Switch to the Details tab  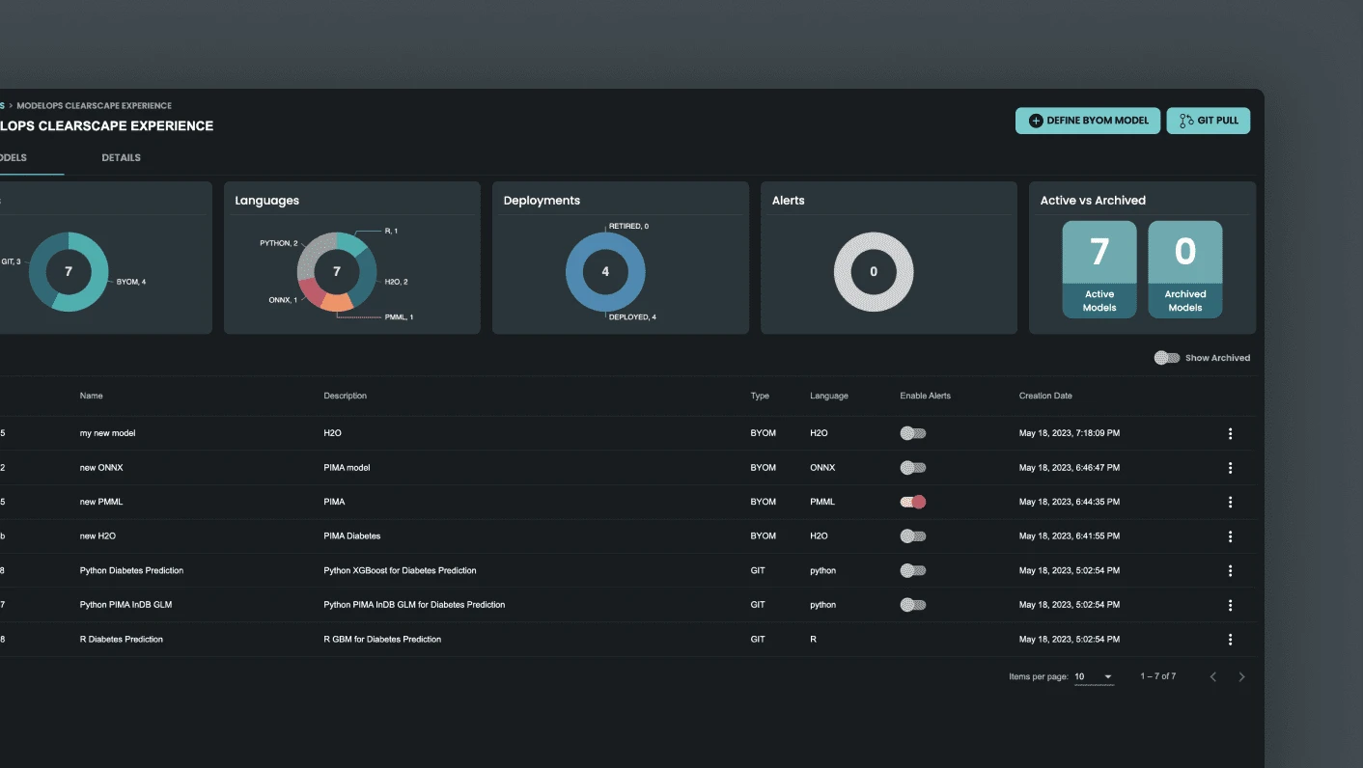(x=122, y=158)
